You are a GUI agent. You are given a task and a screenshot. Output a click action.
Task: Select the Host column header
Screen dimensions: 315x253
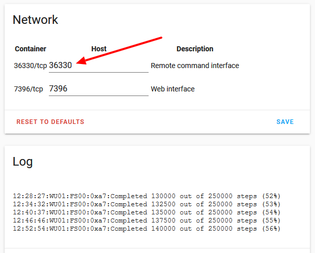click(99, 49)
